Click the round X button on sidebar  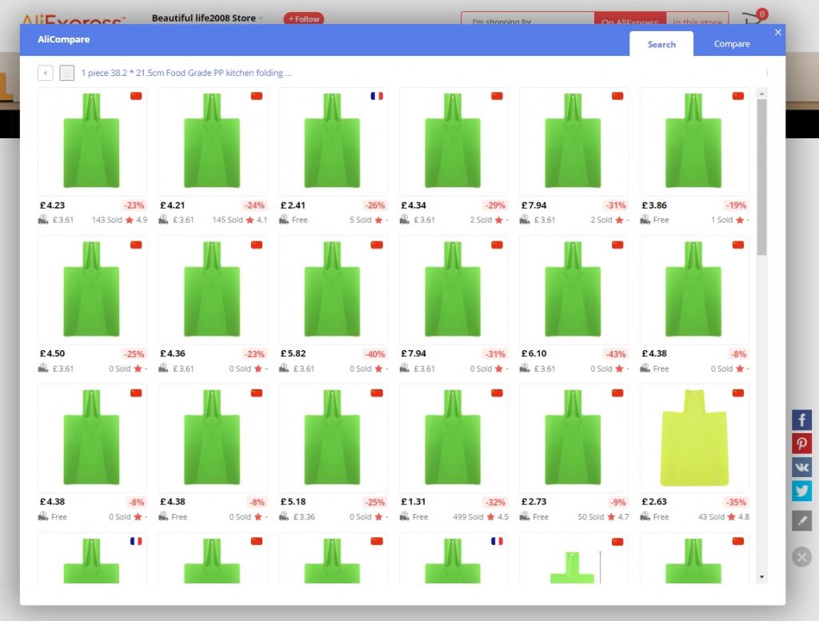[801, 557]
